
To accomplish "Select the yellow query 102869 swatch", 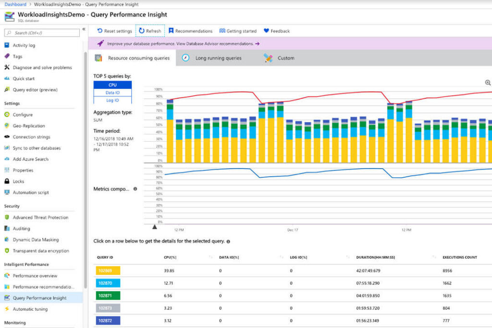I will (x=108, y=270).
